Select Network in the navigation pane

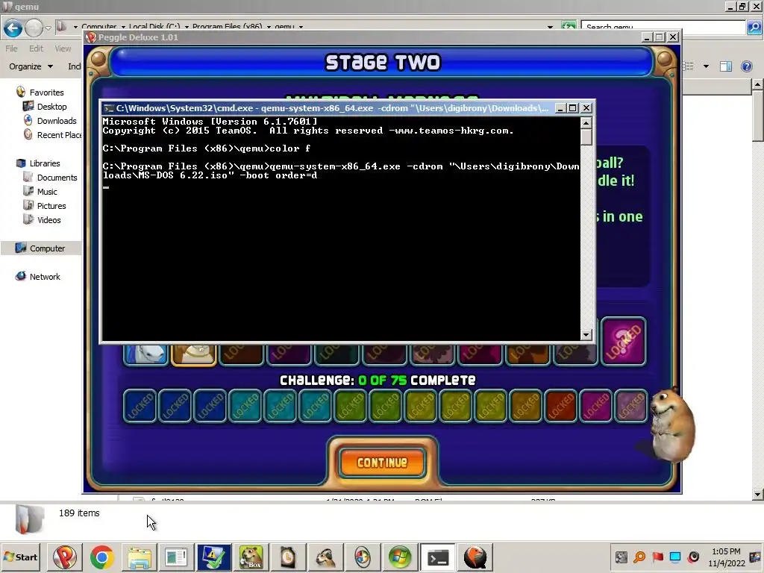pyautogui.click(x=44, y=276)
